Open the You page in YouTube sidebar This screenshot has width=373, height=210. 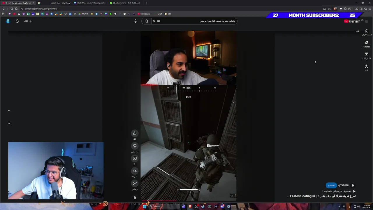[367, 68]
